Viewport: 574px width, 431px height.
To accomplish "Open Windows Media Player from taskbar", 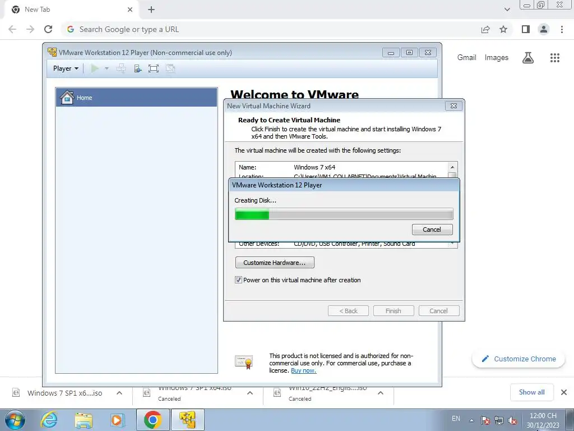I will [x=117, y=420].
